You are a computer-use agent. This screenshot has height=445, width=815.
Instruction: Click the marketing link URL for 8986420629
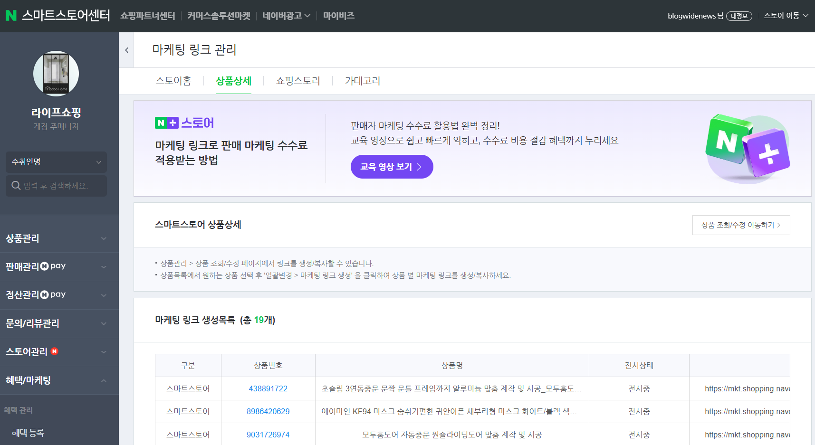747,411
